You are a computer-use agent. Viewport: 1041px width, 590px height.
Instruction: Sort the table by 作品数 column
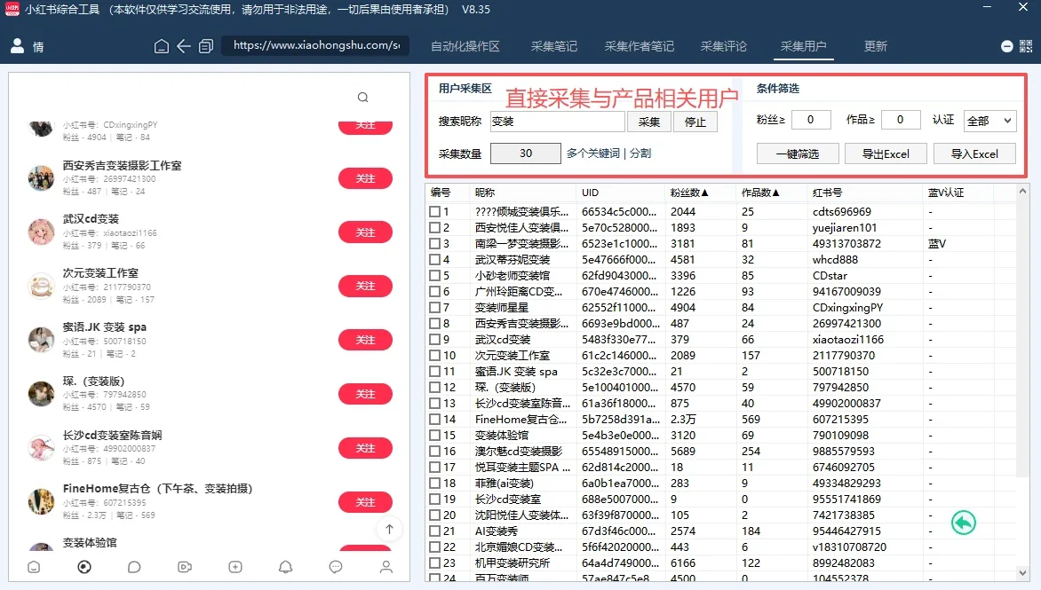(770, 193)
